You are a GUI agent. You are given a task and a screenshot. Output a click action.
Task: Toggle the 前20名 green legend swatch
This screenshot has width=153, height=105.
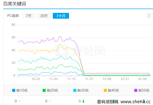pos(44,90)
